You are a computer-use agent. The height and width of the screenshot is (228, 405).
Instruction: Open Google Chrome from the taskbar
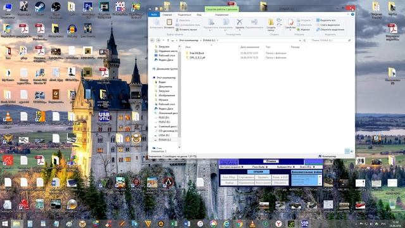click(239, 224)
